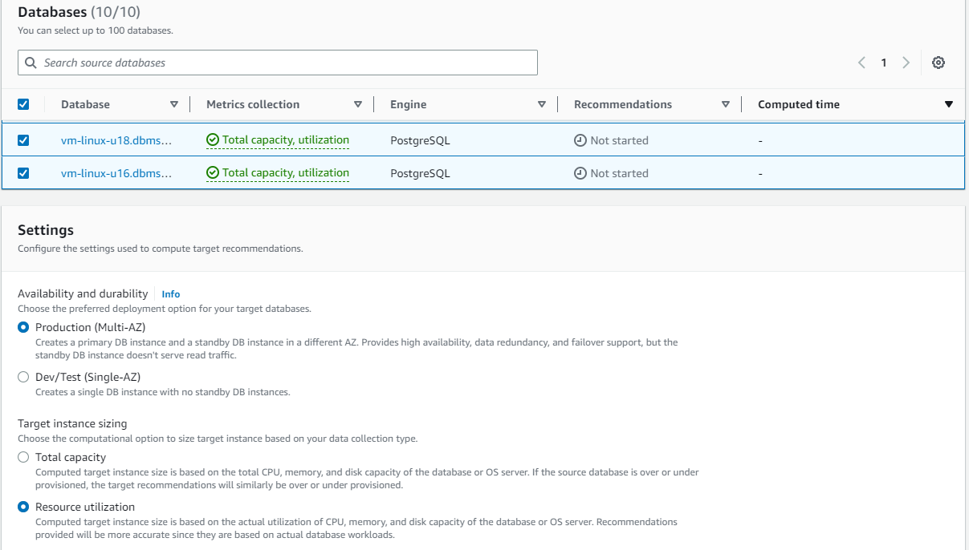The height and width of the screenshot is (550, 969).
Task: Click the search magnifier icon
Action: [31, 63]
